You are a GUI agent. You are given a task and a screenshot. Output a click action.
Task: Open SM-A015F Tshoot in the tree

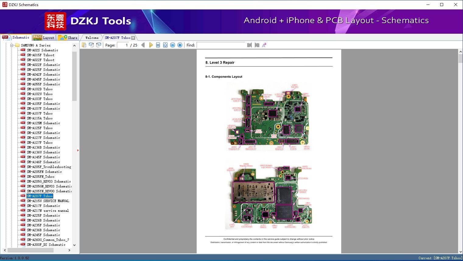[40, 55]
